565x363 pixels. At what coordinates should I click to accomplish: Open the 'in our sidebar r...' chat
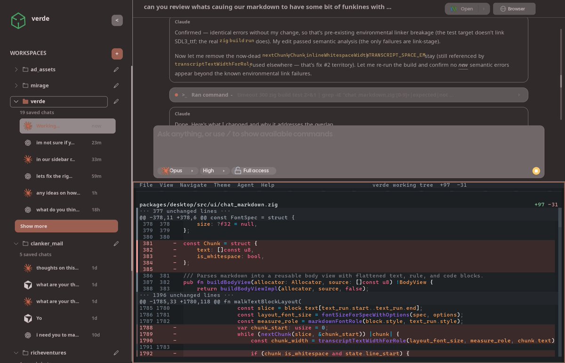coord(67,159)
